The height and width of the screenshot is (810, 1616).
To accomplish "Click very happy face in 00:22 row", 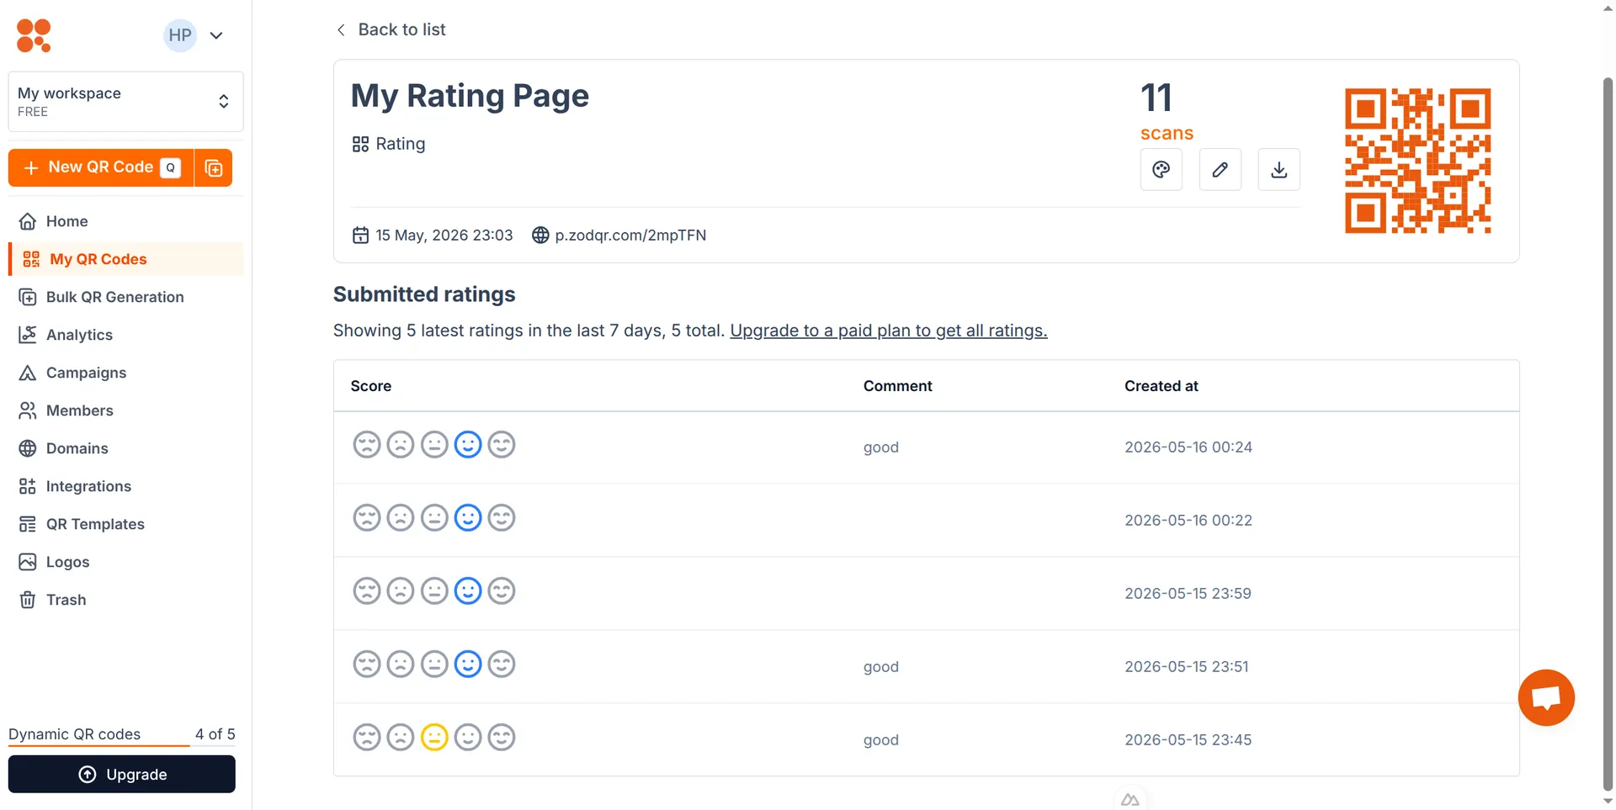I will [502, 517].
